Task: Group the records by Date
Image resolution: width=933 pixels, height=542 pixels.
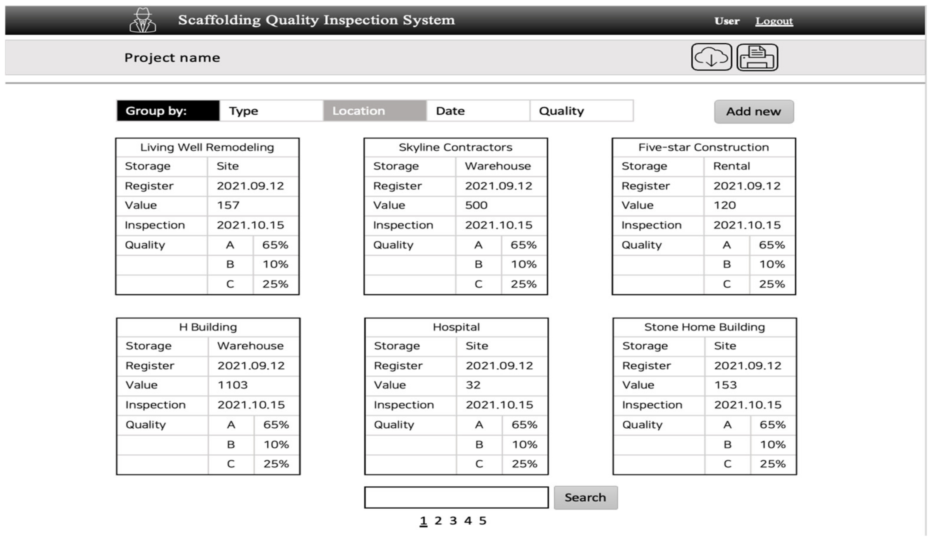Action: pyautogui.click(x=478, y=111)
